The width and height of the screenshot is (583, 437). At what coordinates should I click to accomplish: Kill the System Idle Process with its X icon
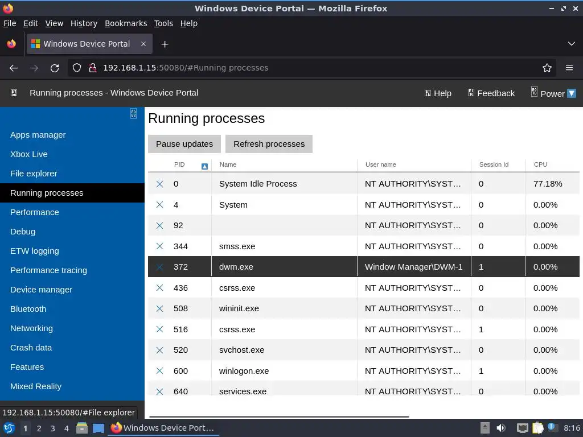(159, 184)
